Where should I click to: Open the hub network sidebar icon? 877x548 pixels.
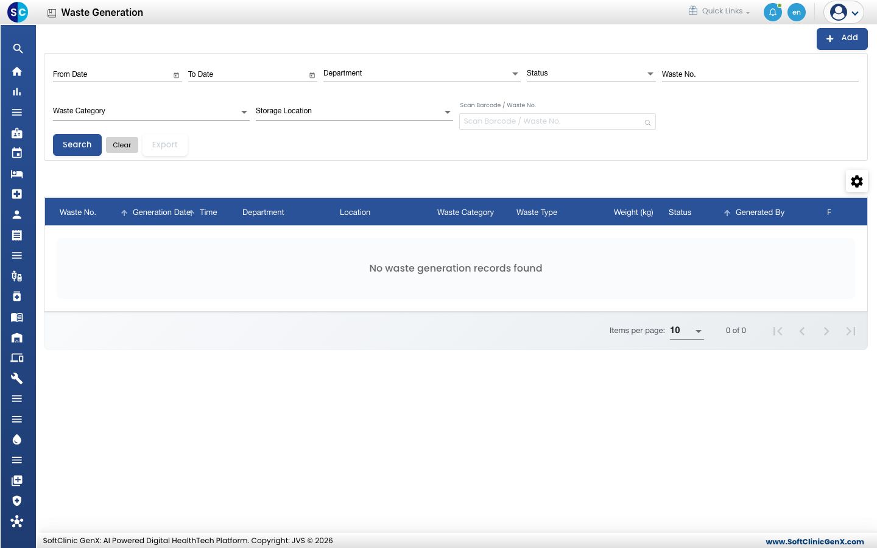(17, 522)
